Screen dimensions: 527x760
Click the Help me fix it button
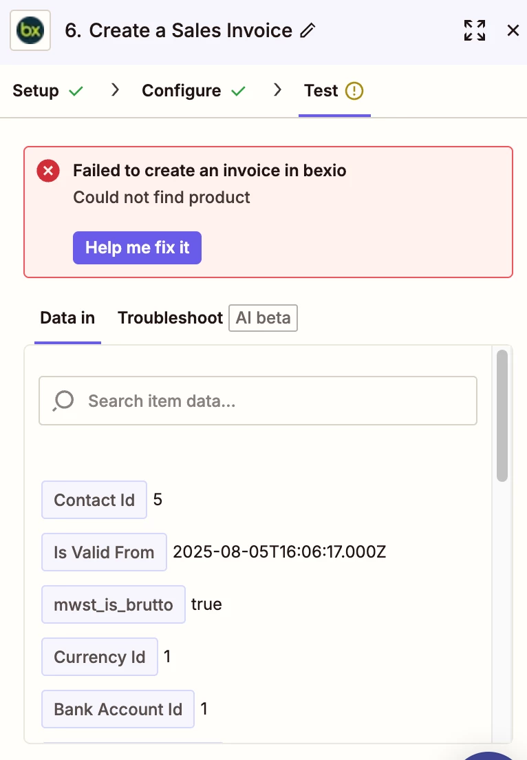(137, 248)
